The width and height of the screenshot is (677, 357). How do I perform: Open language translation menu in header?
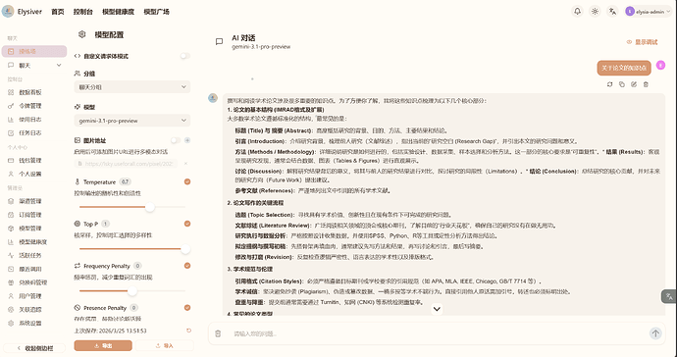point(612,12)
